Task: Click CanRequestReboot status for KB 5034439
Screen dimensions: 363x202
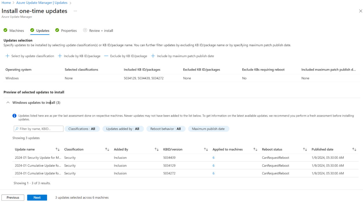Action: [275, 158]
